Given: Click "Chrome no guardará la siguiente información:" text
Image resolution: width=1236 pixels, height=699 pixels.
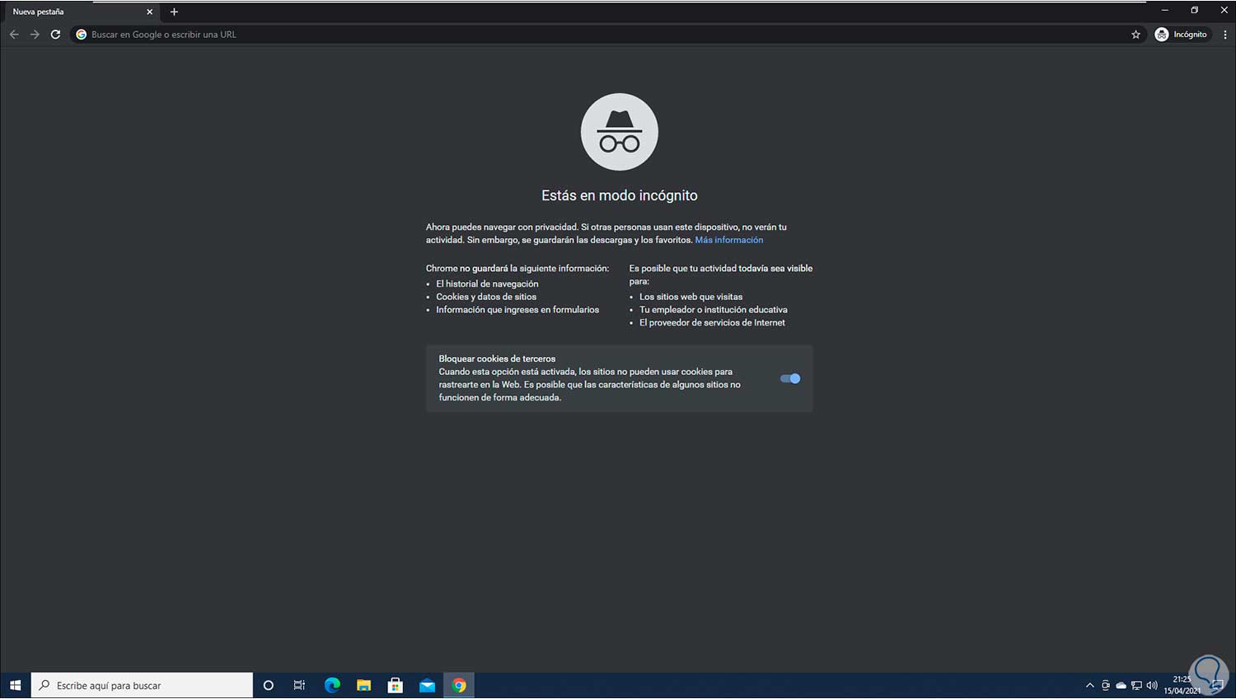Looking at the screenshot, I should click(517, 268).
